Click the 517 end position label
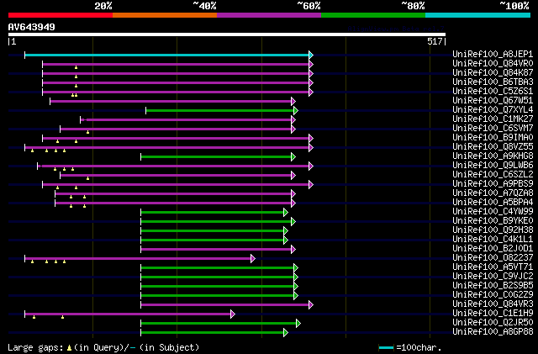The height and width of the screenshot is (354, 538). tap(435, 41)
